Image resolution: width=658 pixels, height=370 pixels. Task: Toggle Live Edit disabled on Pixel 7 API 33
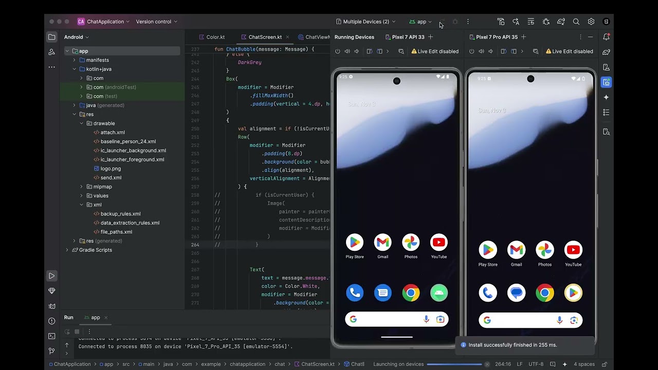[435, 51]
